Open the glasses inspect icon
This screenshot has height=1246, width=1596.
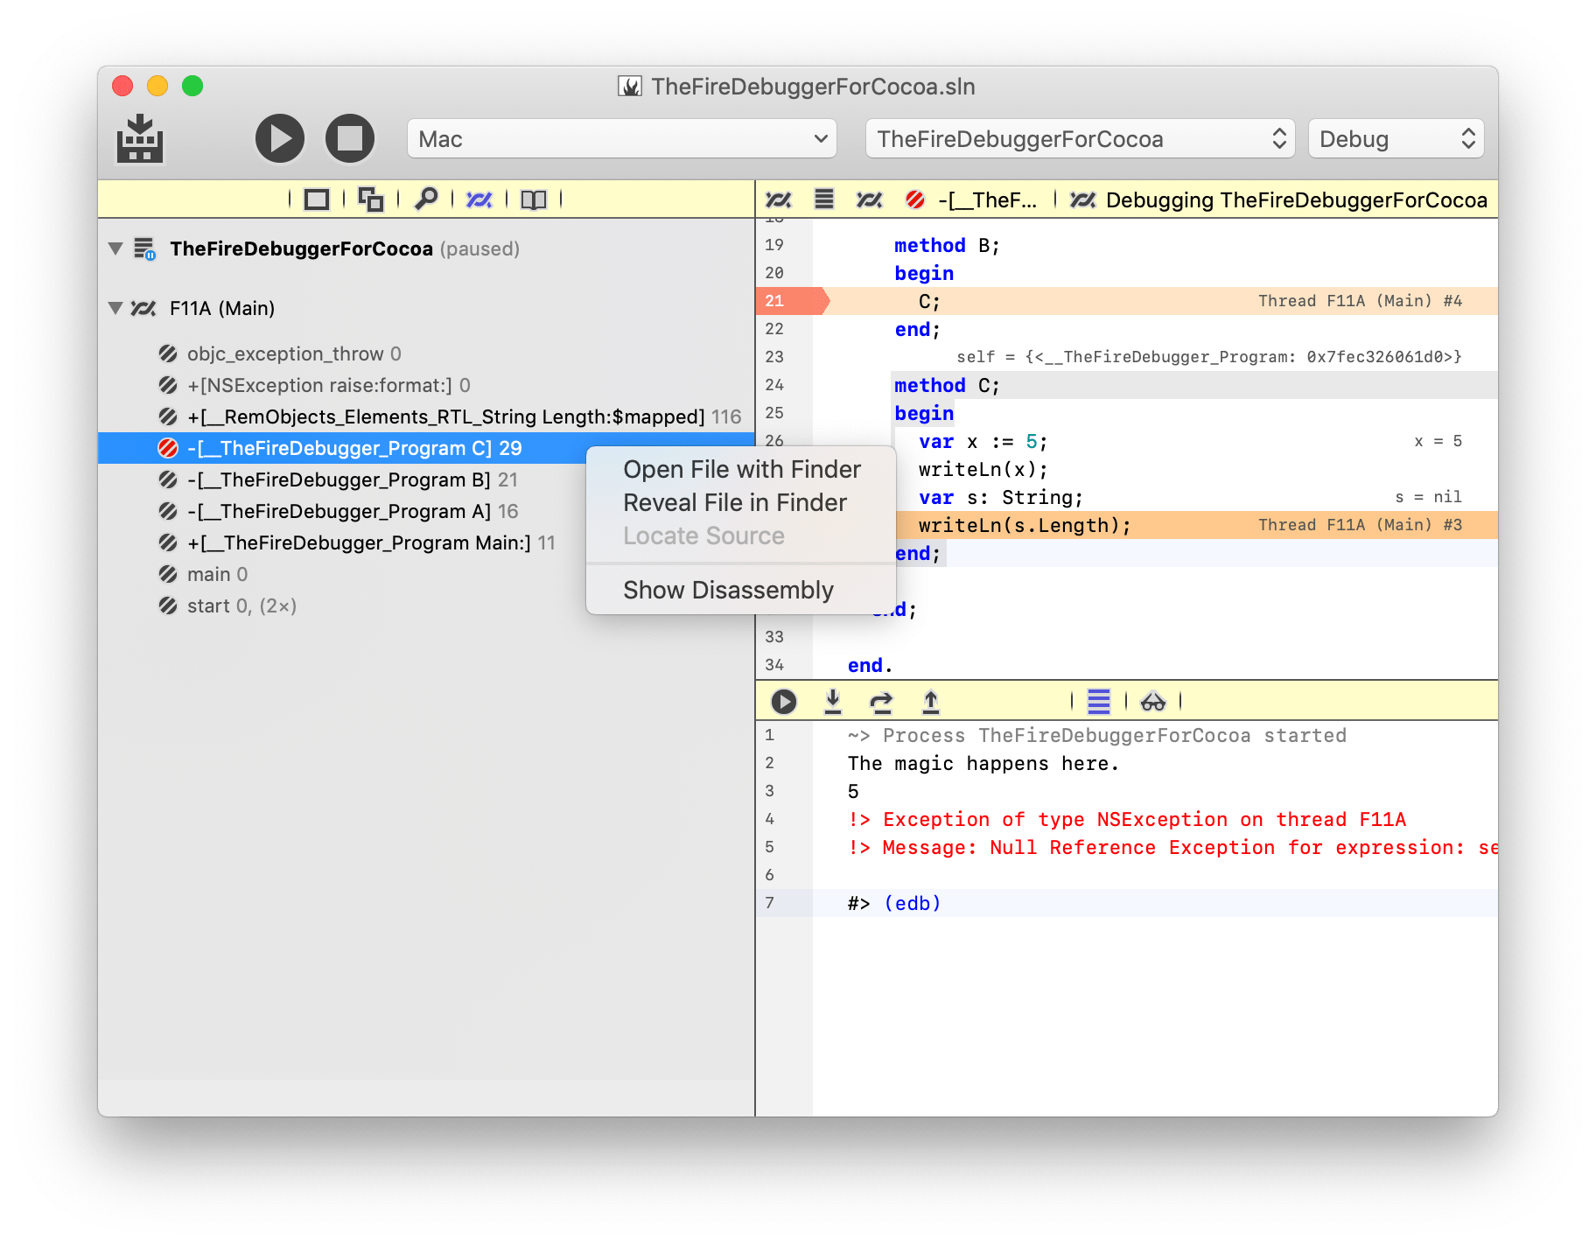point(1153,702)
